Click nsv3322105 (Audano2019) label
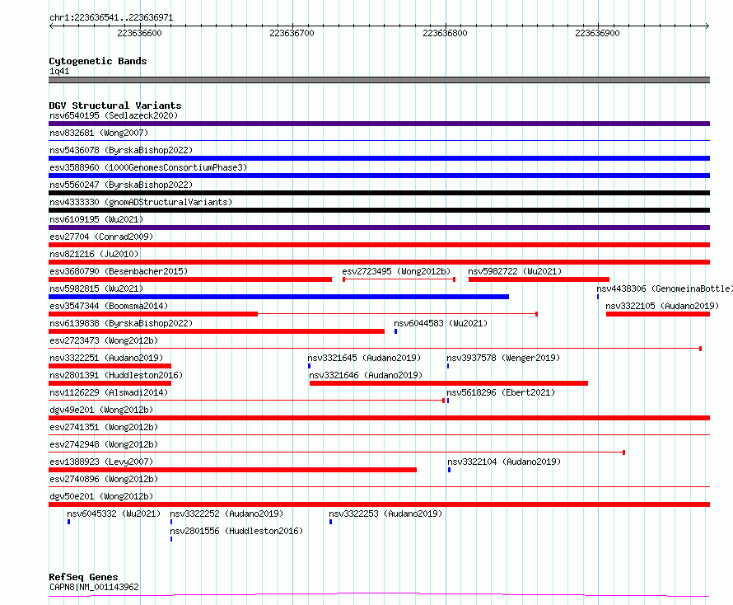 (x=662, y=306)
